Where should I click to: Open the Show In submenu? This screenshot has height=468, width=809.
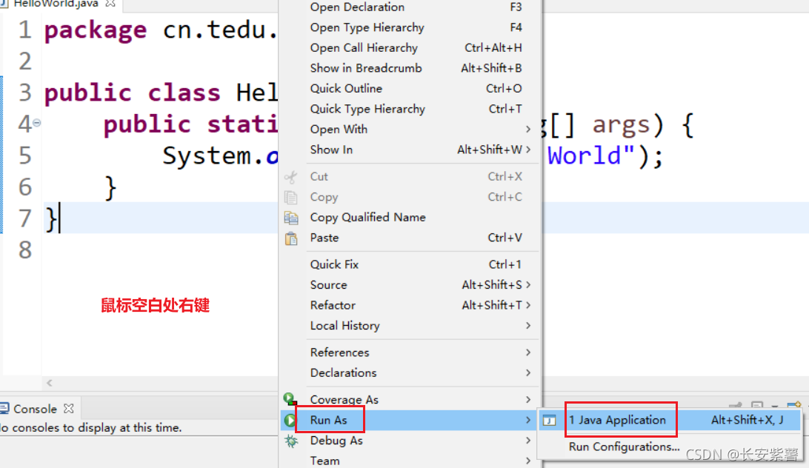click(x=410, y=150)
